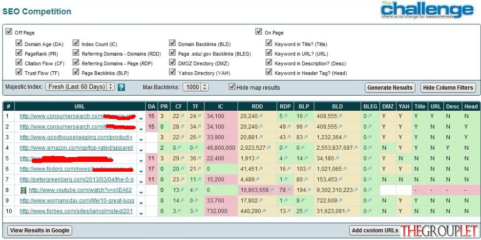The height and width of the screenshot is (240, 481).
Task: Uncheck PageRank (PR) checkbox
Action: [x=19, y=53]
